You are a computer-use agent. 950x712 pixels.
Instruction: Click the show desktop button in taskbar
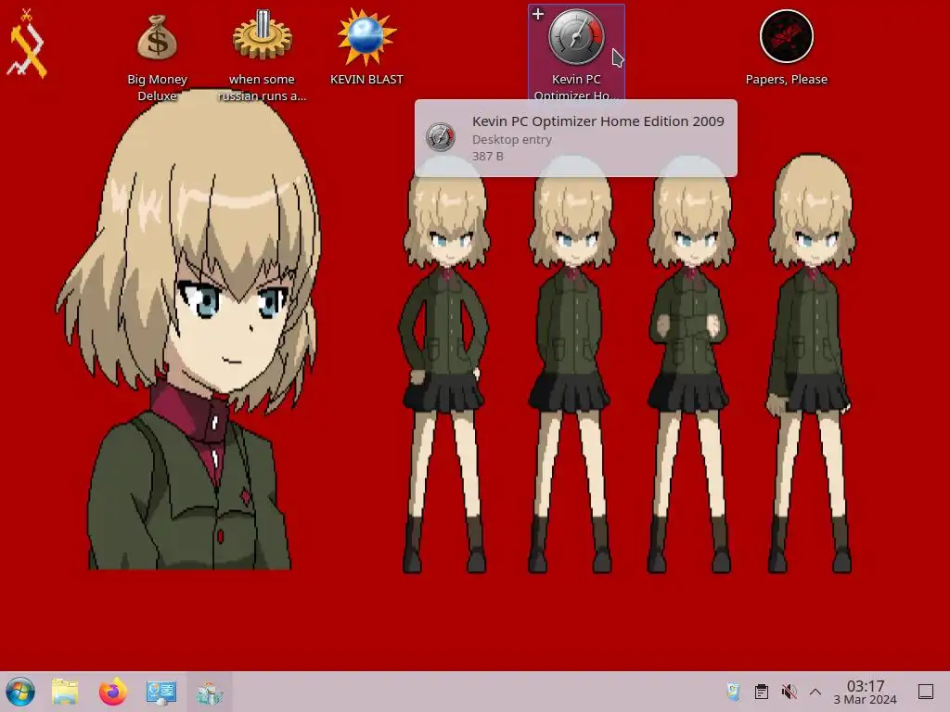point(926,692)
